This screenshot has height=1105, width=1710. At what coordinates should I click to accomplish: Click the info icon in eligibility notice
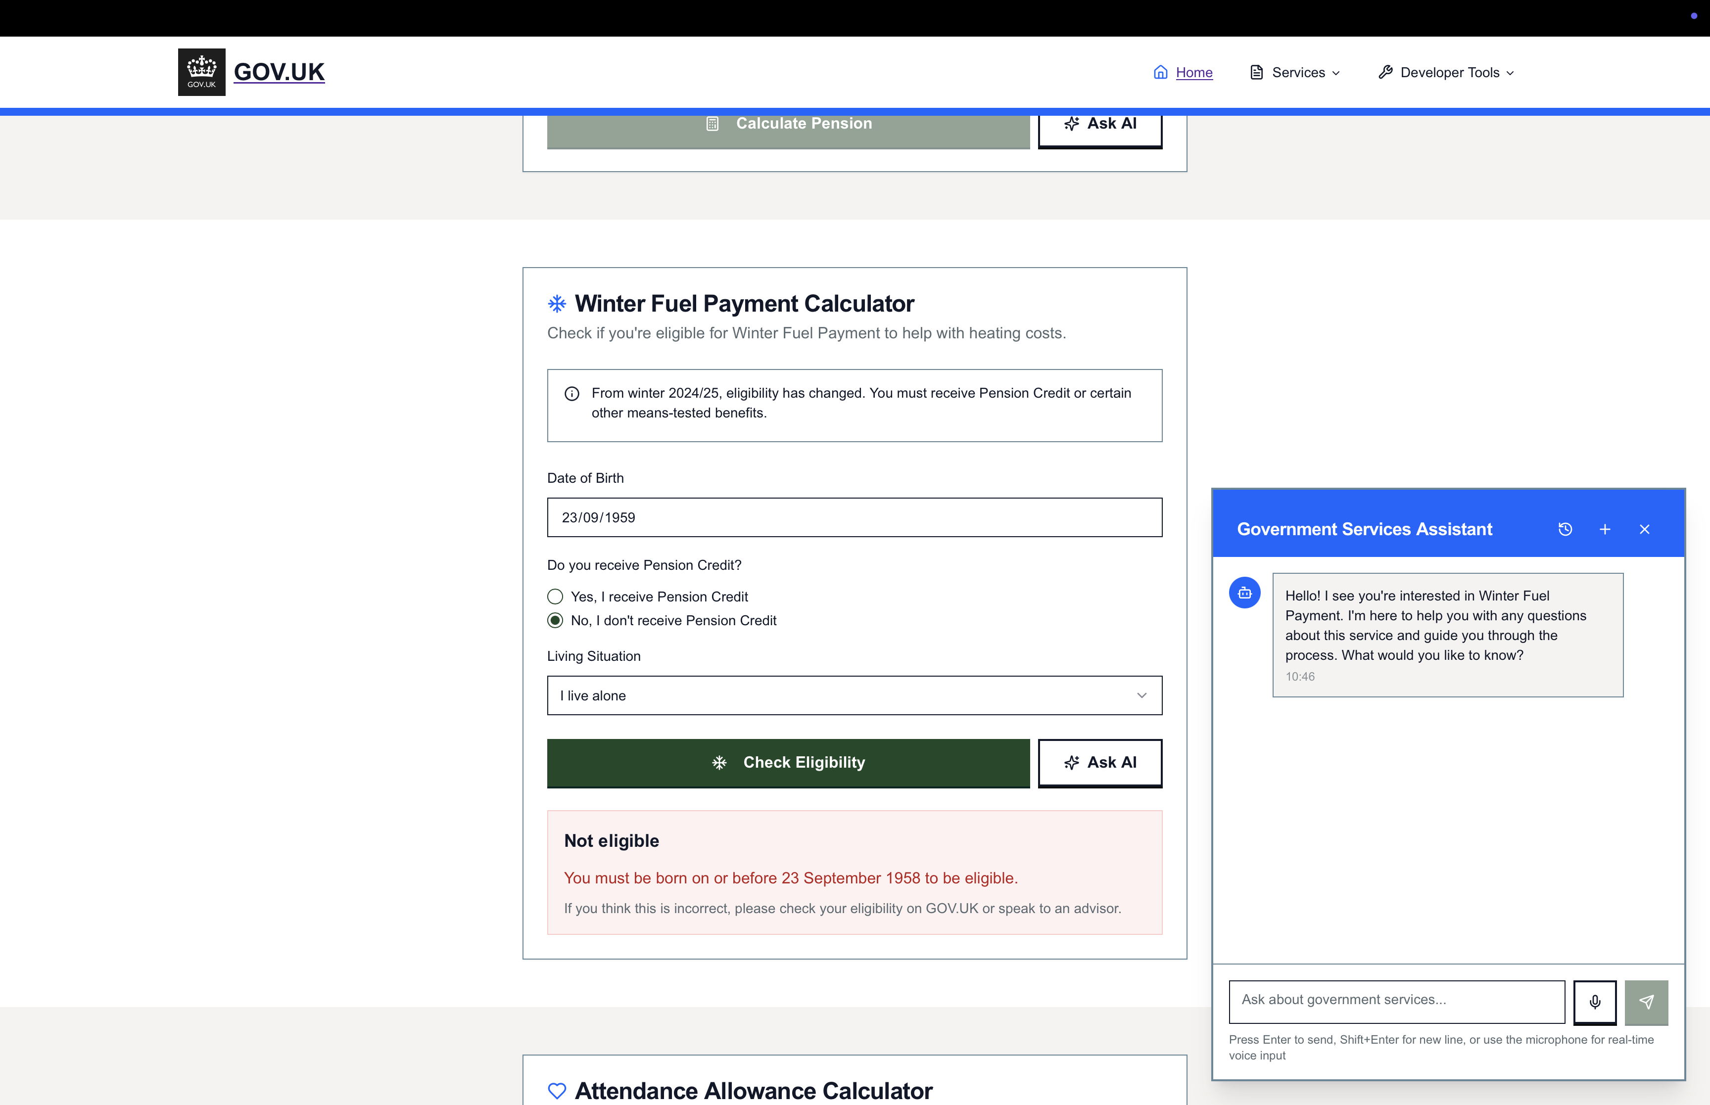572,394
